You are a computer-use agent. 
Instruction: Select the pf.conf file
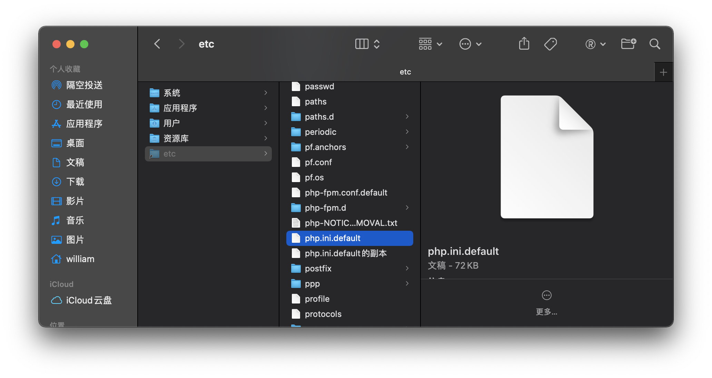coord(350,162)
